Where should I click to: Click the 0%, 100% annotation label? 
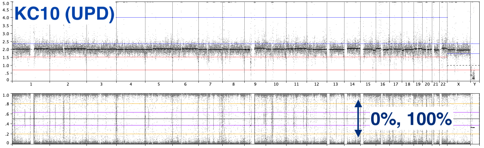coord(411,119)
